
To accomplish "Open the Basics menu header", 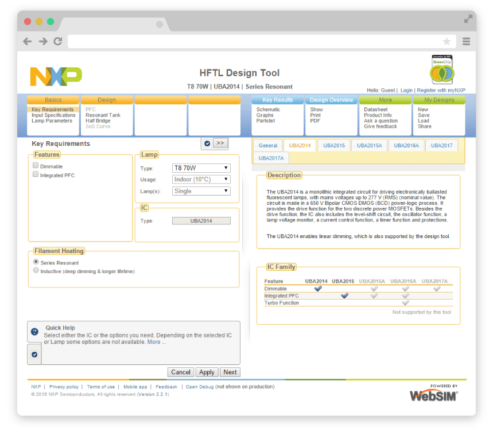I will (53, 100).
